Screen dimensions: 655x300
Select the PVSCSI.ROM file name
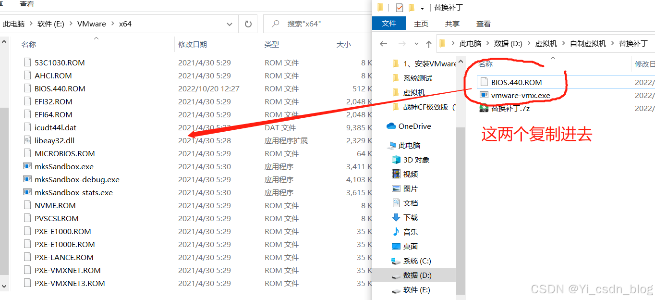[x=56, y=218]
